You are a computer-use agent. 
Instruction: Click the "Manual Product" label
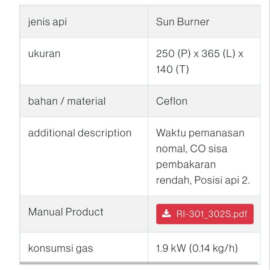66,212
